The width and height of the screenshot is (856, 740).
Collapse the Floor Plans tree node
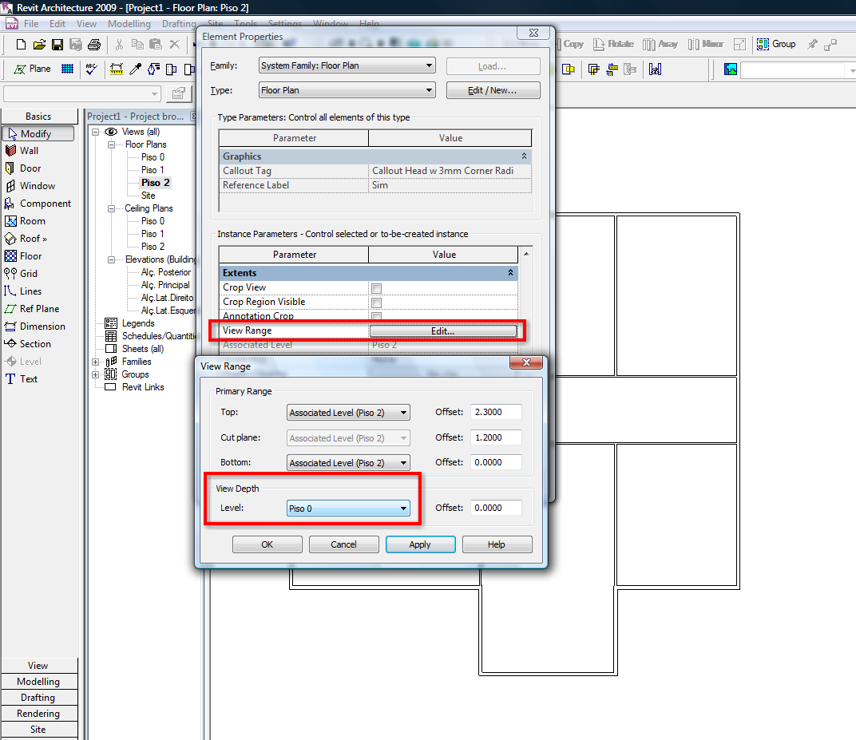[111, 144]
